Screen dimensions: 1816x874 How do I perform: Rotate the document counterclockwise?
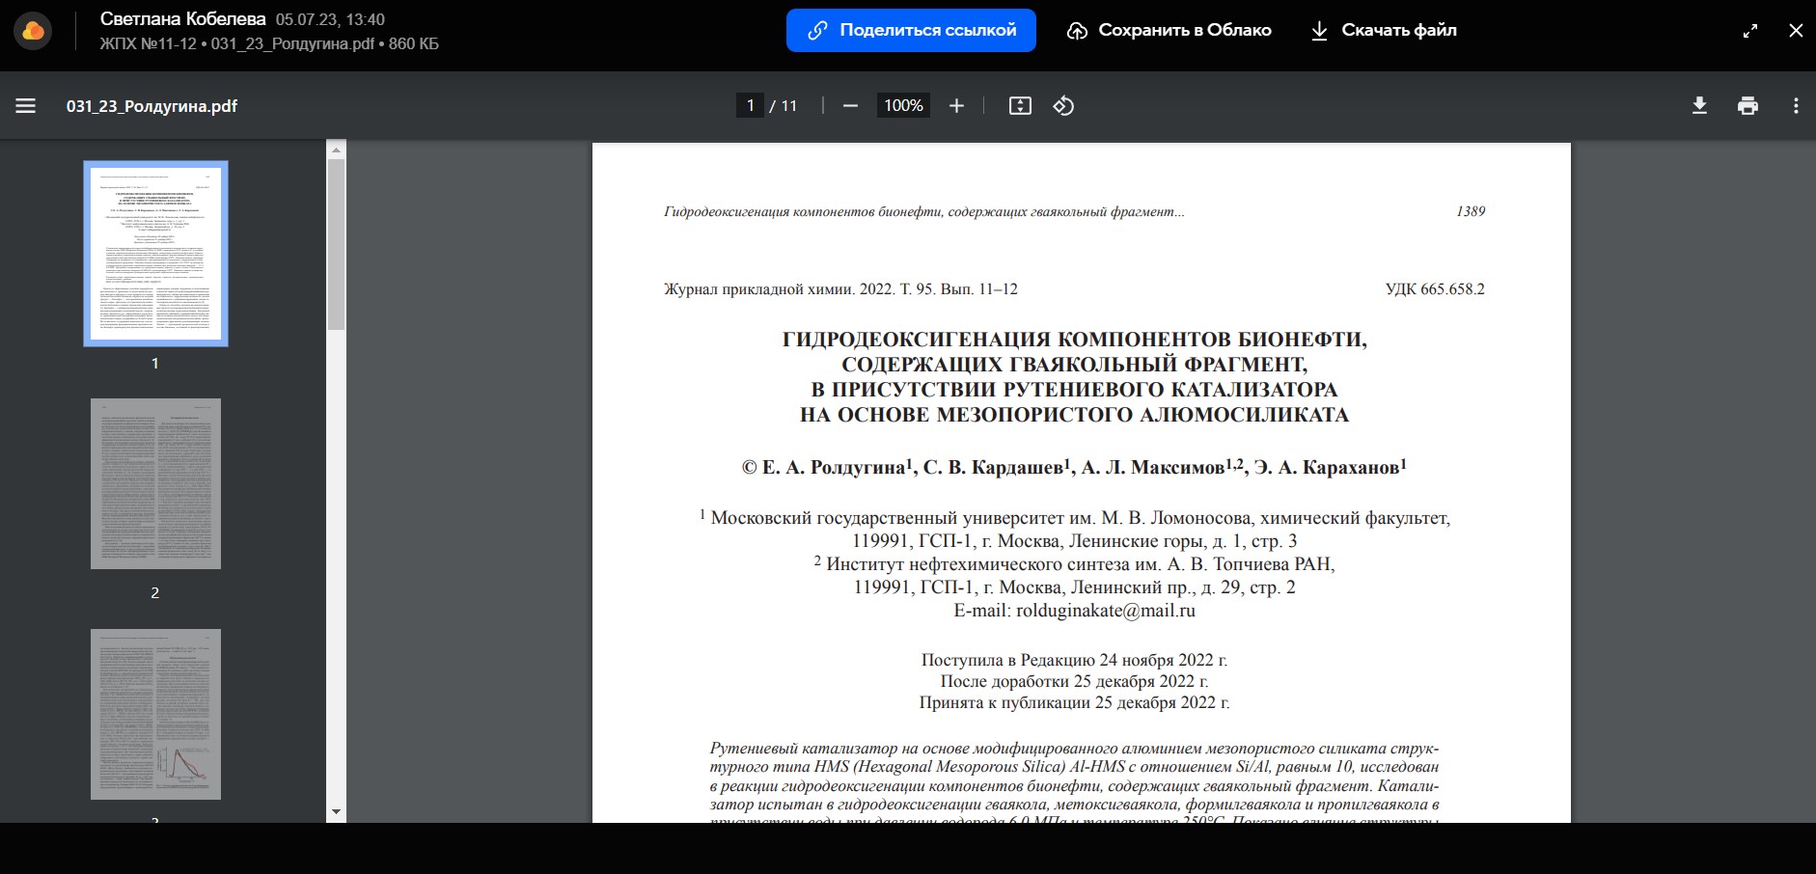pyautogui.click(x=1063, y=106)
